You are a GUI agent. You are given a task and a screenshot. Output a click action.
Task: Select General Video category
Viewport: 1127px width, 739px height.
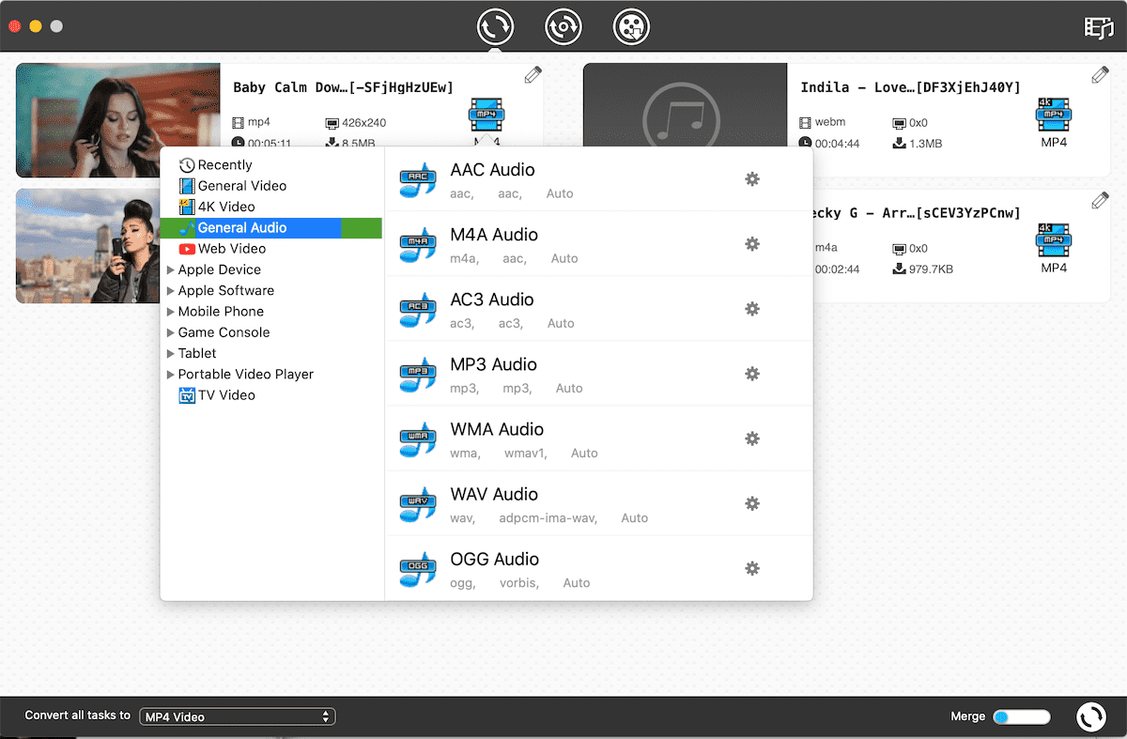[241, 186]
